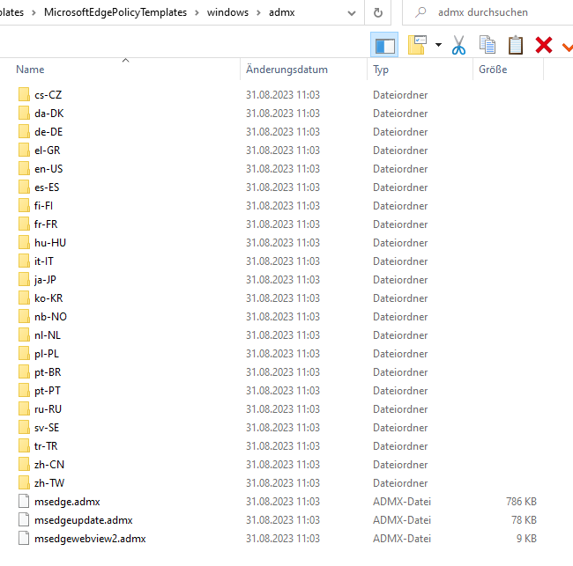Viewport: 573px width, 566px height.
Task: Expand chevron before MicrosoftEdgePolicyTemplates breadcrumb
Action: [34, 13]
